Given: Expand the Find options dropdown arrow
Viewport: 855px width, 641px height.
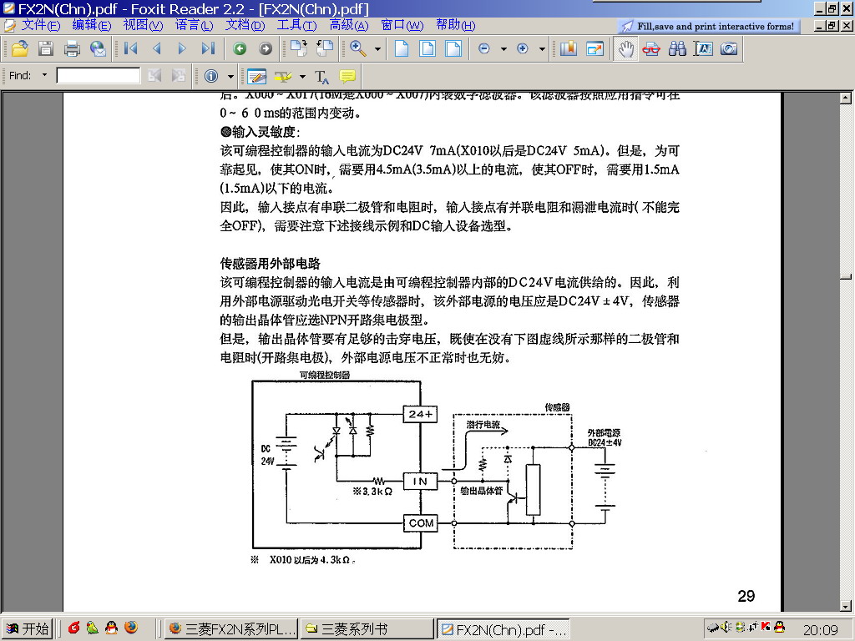Looking at the screenshot, I should point(44,76).
